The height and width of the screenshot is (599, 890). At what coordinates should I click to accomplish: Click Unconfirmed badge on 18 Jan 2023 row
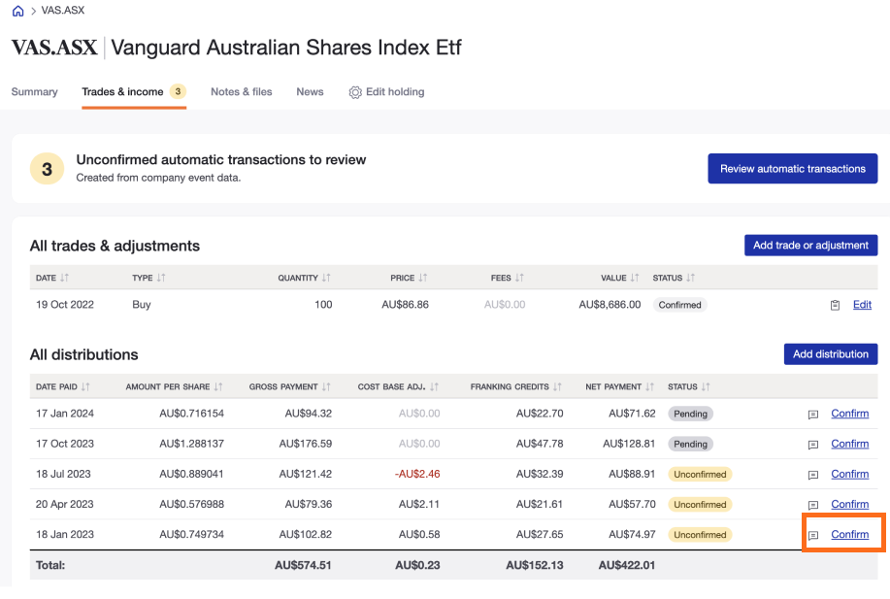tap(700, 534)
